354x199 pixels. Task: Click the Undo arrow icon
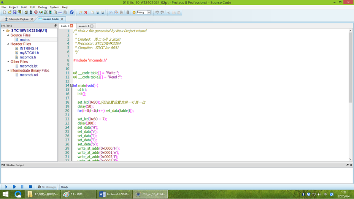tap(157, 13)
